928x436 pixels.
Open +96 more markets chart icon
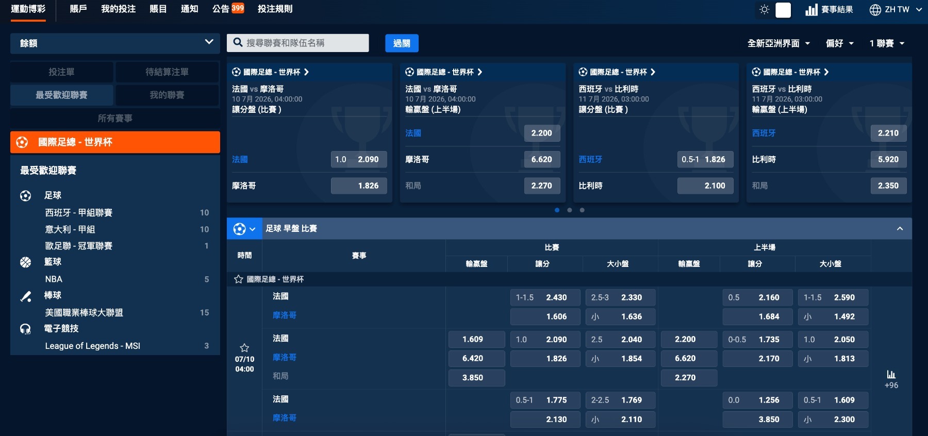pos(891,375)
